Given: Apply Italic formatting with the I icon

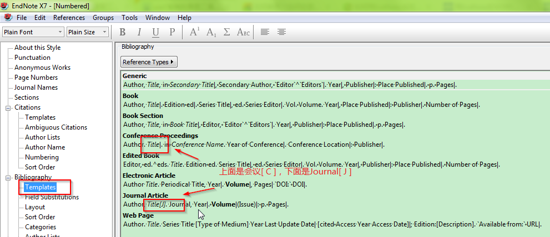Looking at the screenshot, I should click(x=139, y=32).
